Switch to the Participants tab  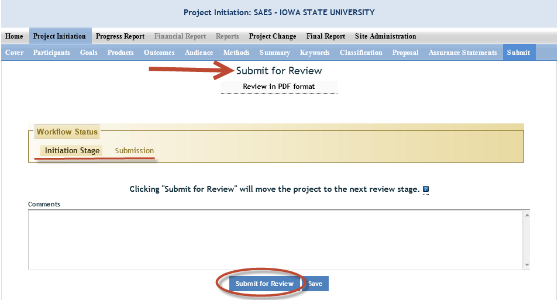click(51, 53)
